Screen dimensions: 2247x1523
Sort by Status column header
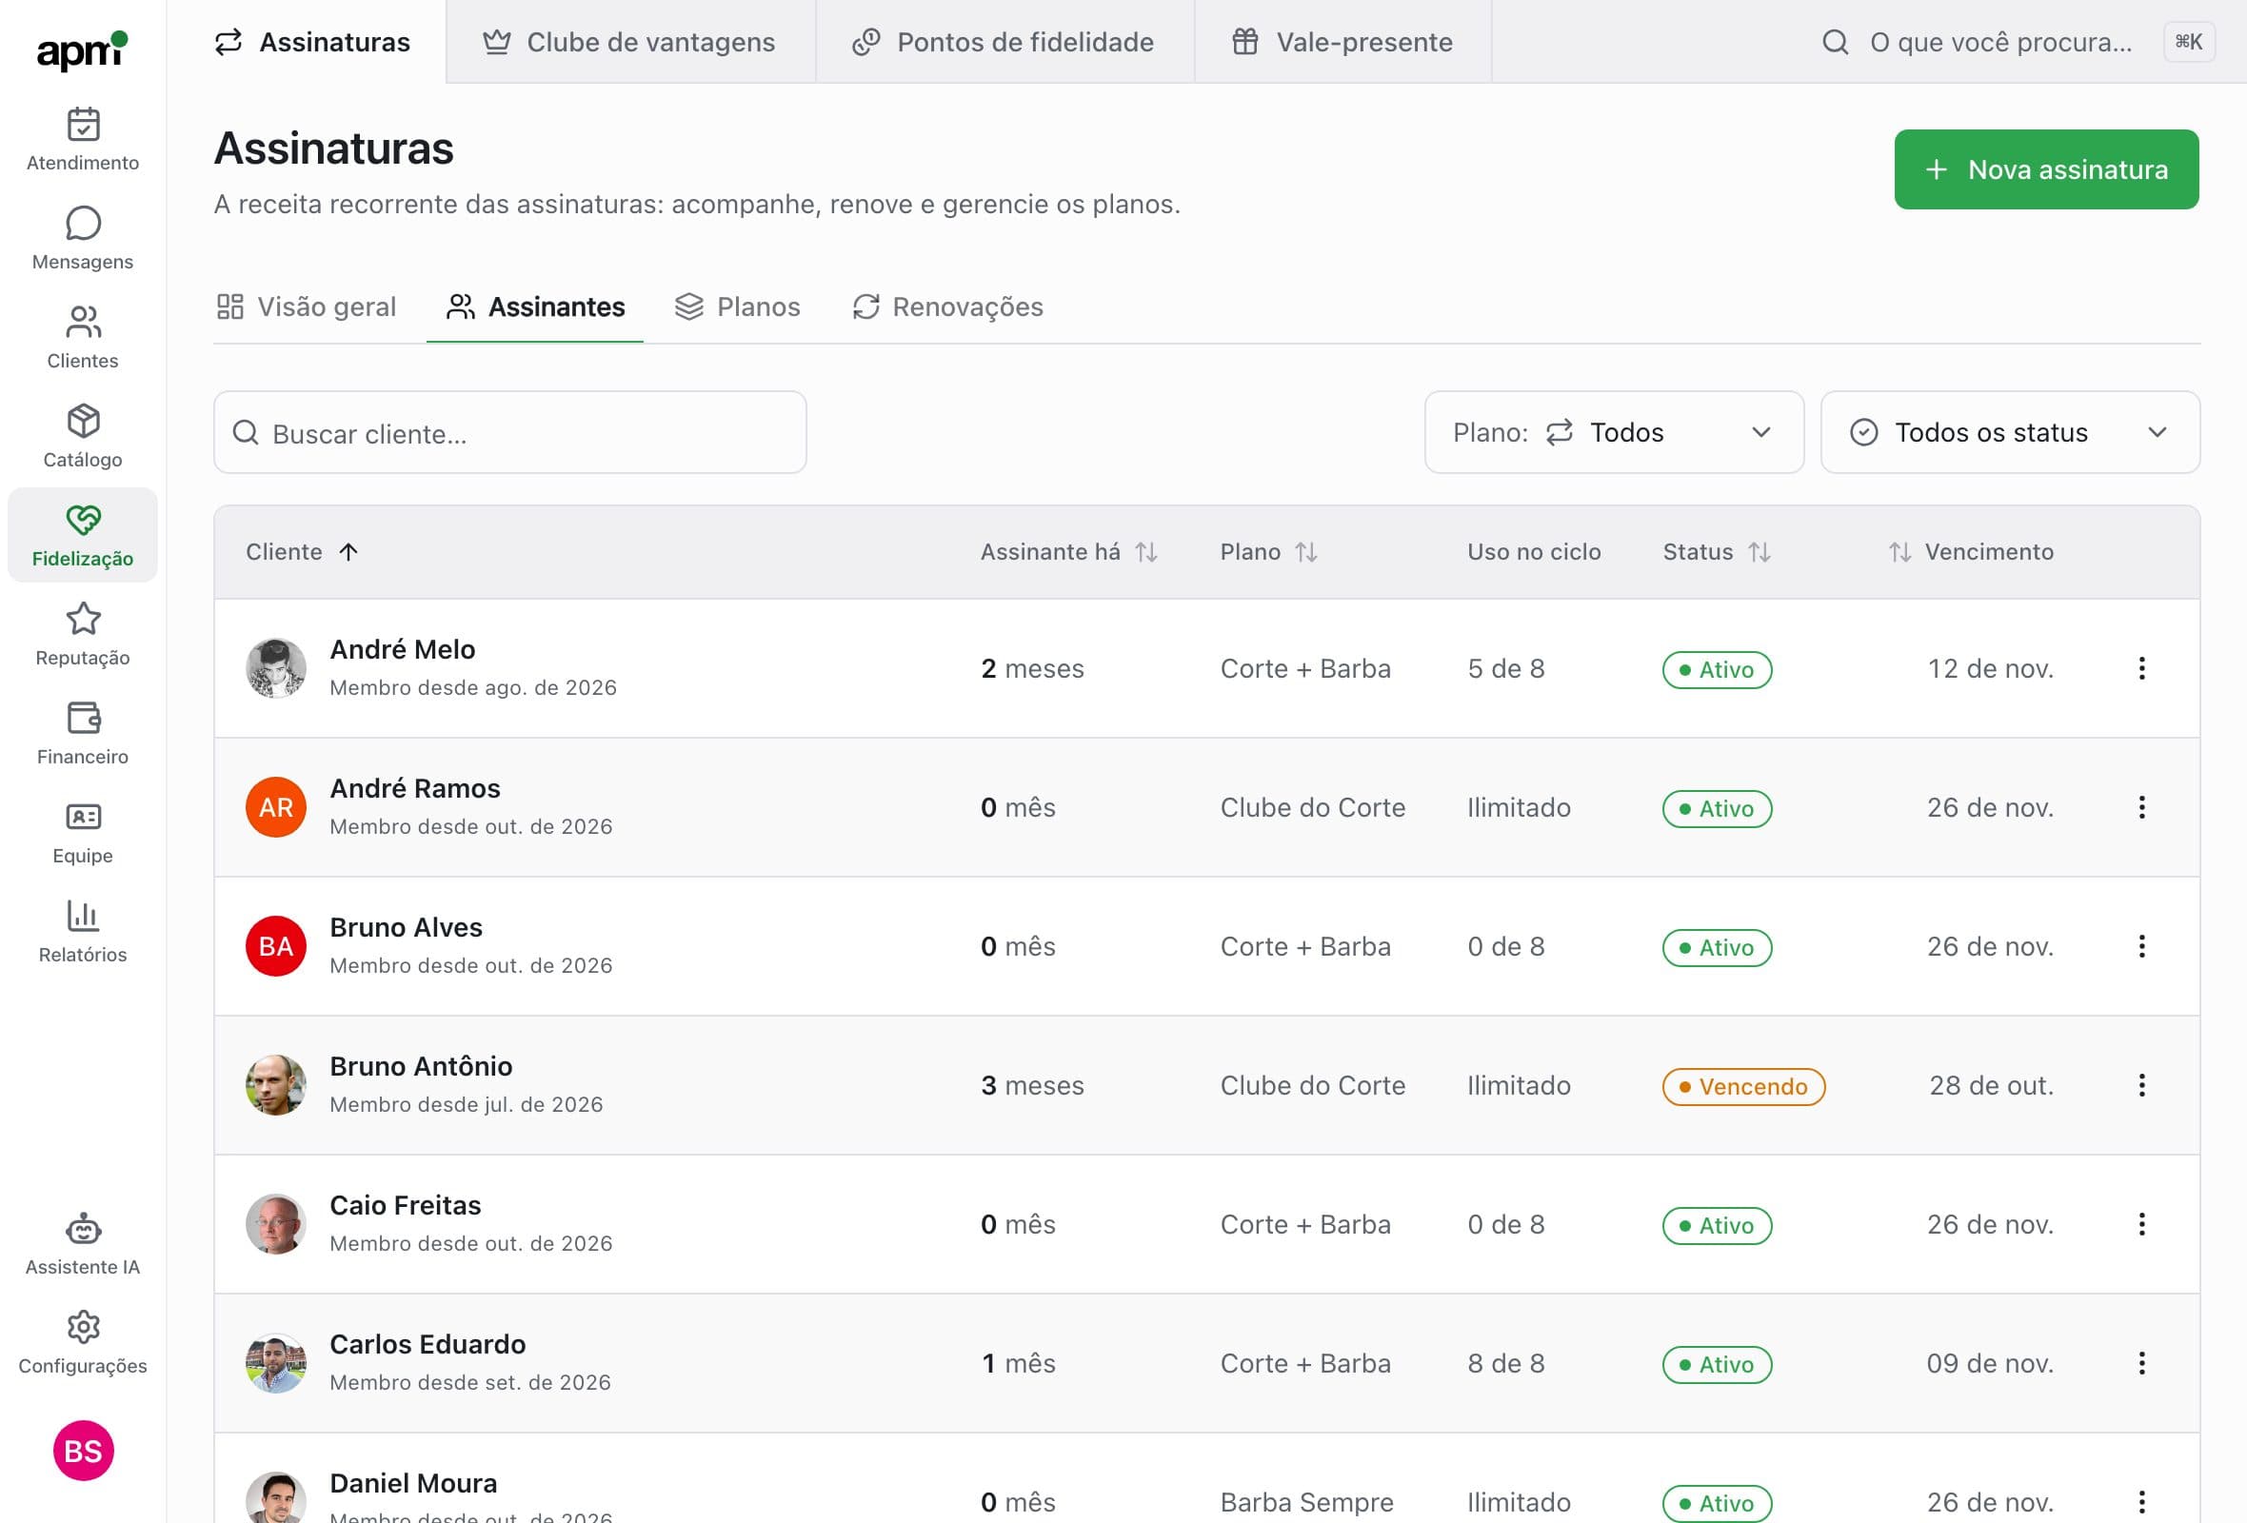click(1716, 552)
